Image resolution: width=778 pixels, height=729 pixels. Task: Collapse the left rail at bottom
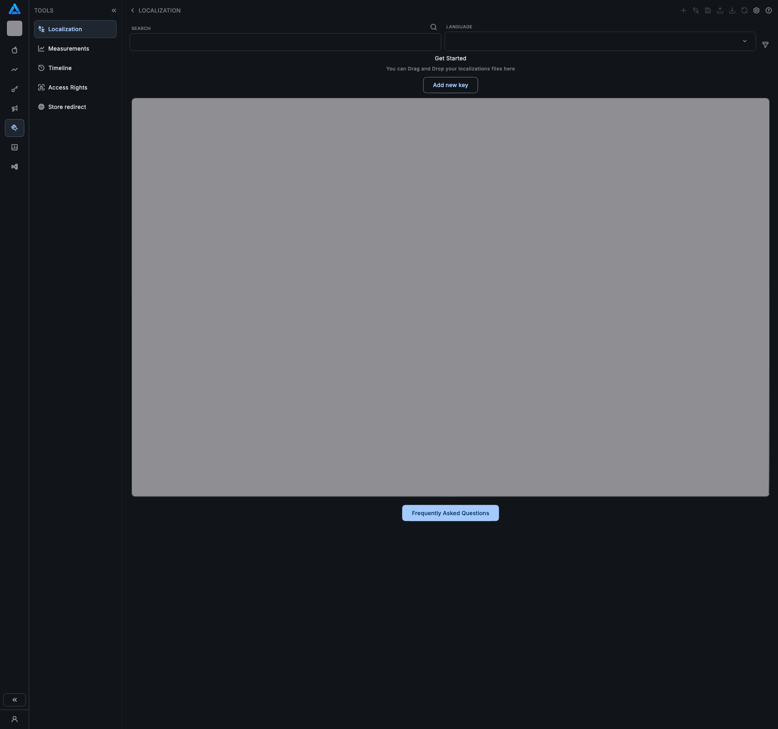pos(15,700)
